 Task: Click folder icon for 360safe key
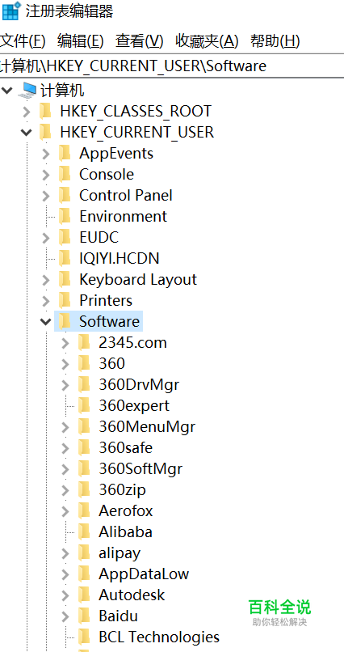click(x=84, y=447)
